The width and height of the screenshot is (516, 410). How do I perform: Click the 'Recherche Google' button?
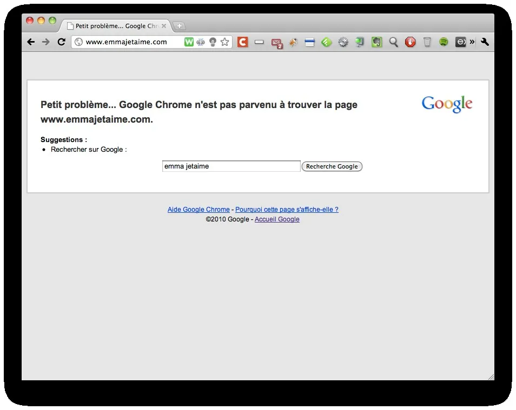pos(332,166)
